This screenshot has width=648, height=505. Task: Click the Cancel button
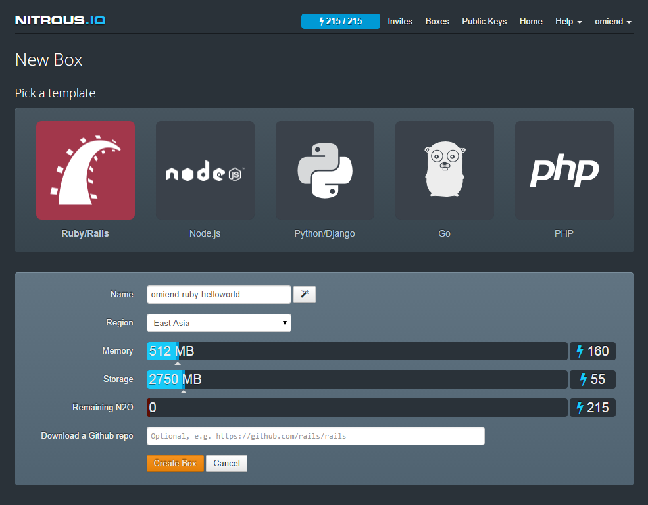click(226, 464)
